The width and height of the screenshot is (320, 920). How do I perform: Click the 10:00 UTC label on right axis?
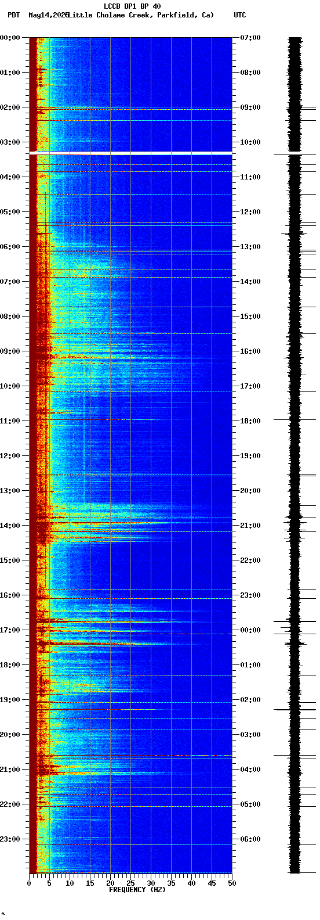coord(250,142)
